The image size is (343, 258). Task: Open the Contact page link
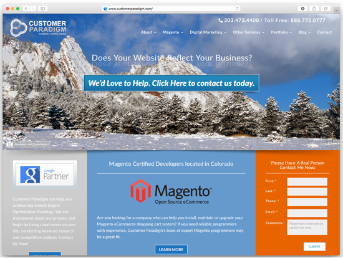(324, 32)
